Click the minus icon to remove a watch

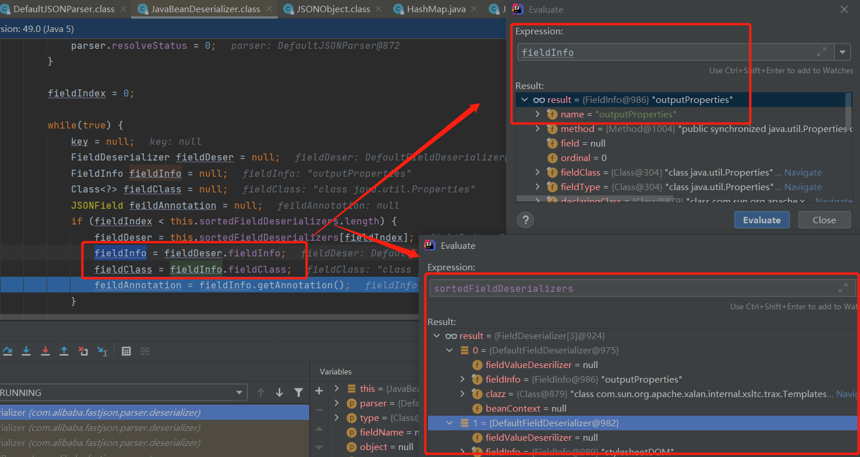coord(319,409)
